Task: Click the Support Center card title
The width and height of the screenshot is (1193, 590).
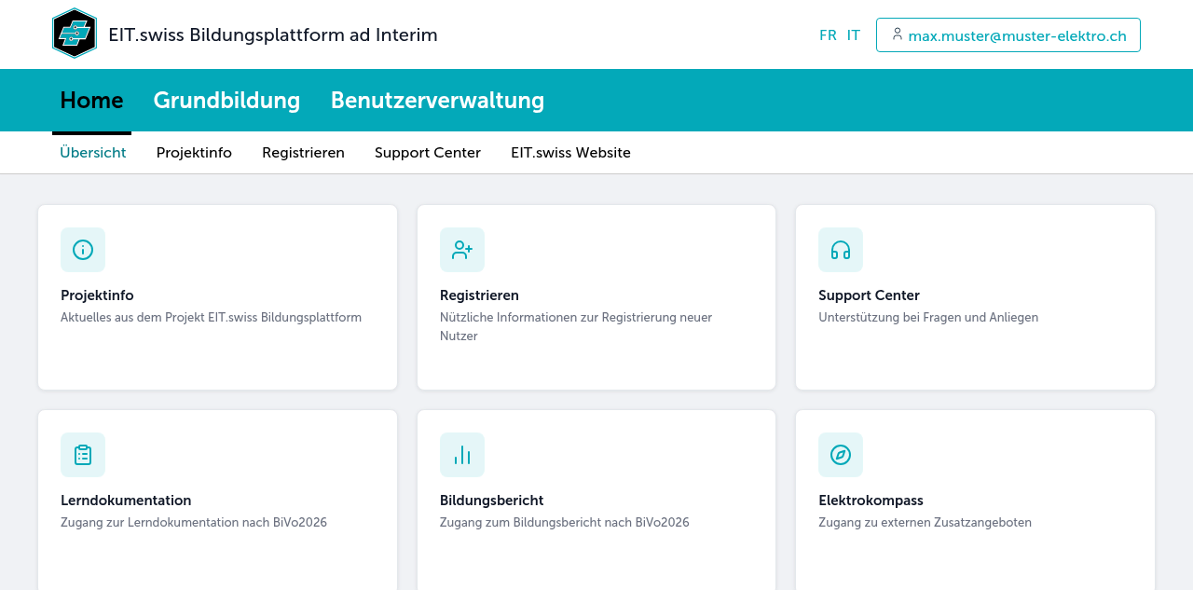Action: coord(869,295)
